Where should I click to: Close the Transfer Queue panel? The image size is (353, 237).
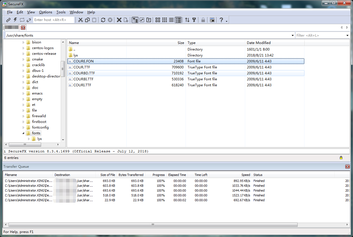coord(347,167)
